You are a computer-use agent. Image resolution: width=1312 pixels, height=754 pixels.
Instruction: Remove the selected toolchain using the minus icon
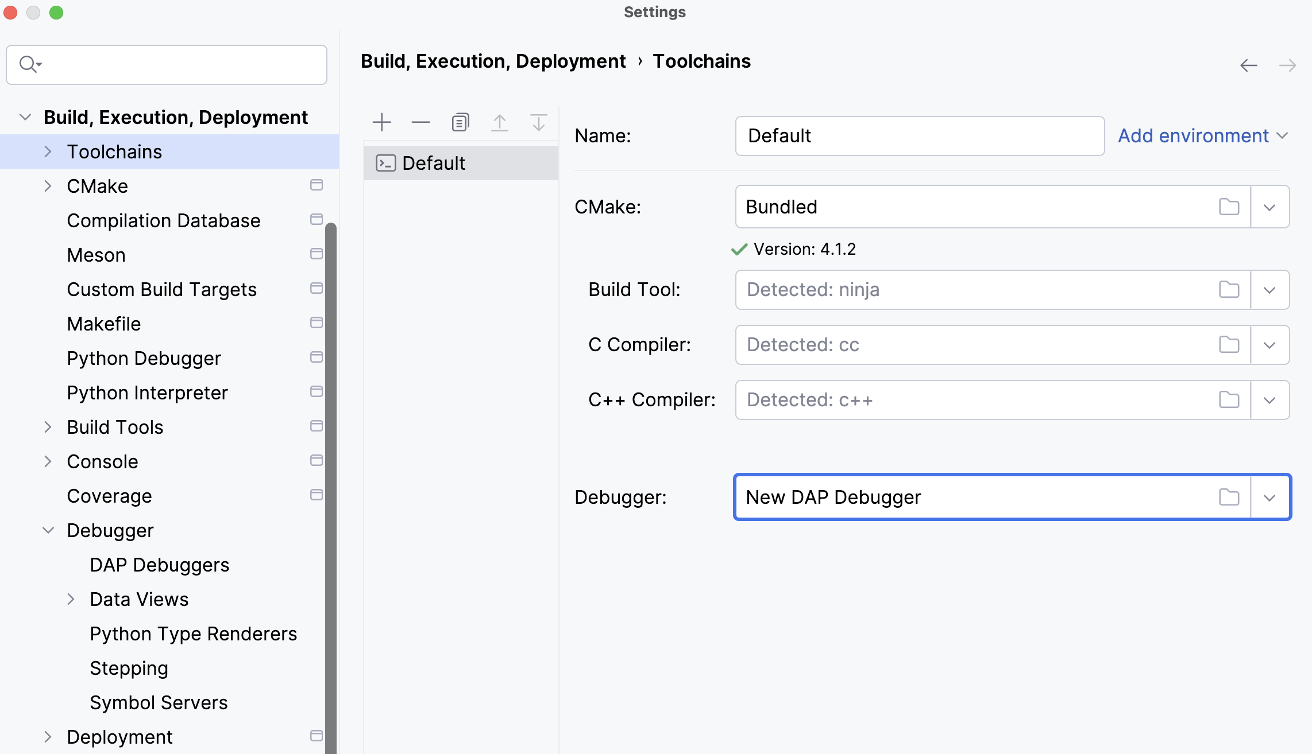[420, 122]
